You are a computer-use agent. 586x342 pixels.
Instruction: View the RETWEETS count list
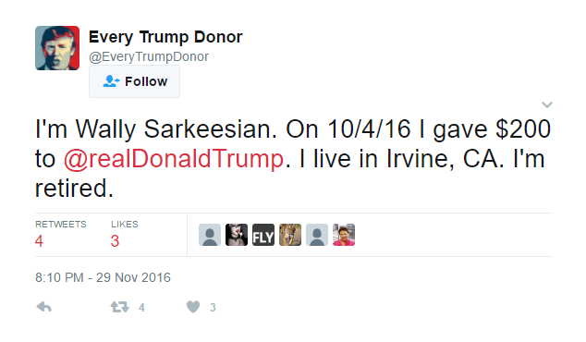61,234
